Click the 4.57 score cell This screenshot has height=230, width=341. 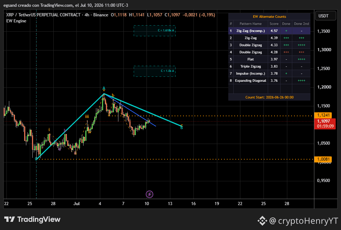tap(274, 31)
